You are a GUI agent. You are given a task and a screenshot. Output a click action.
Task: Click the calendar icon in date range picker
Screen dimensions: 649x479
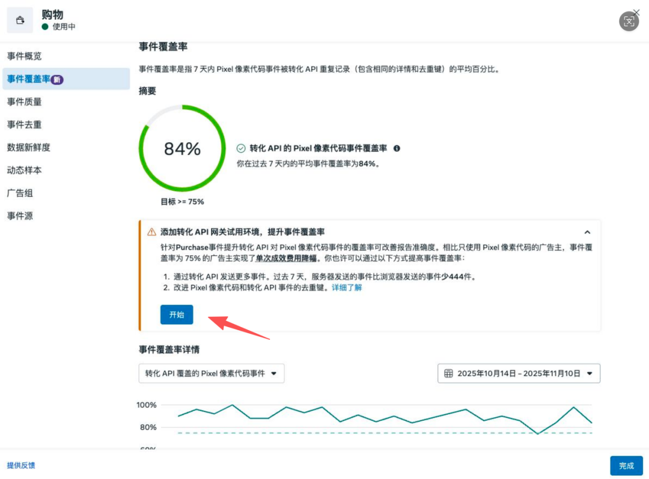(x=448, y=373)
